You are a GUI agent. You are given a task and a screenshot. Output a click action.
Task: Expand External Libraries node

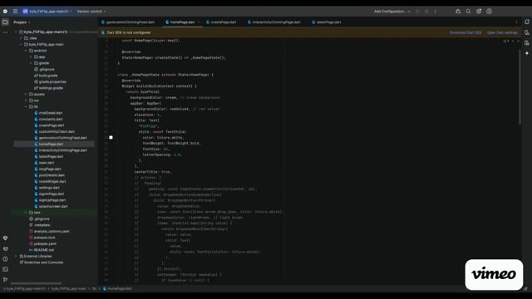[x=16, y=256]
